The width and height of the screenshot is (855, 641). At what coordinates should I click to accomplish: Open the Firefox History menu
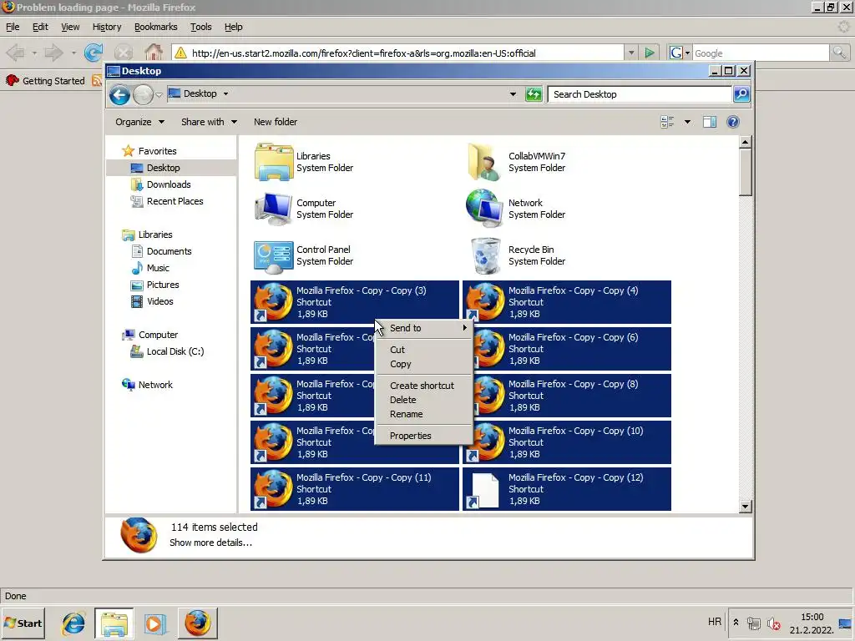click(x=107, y=27)
